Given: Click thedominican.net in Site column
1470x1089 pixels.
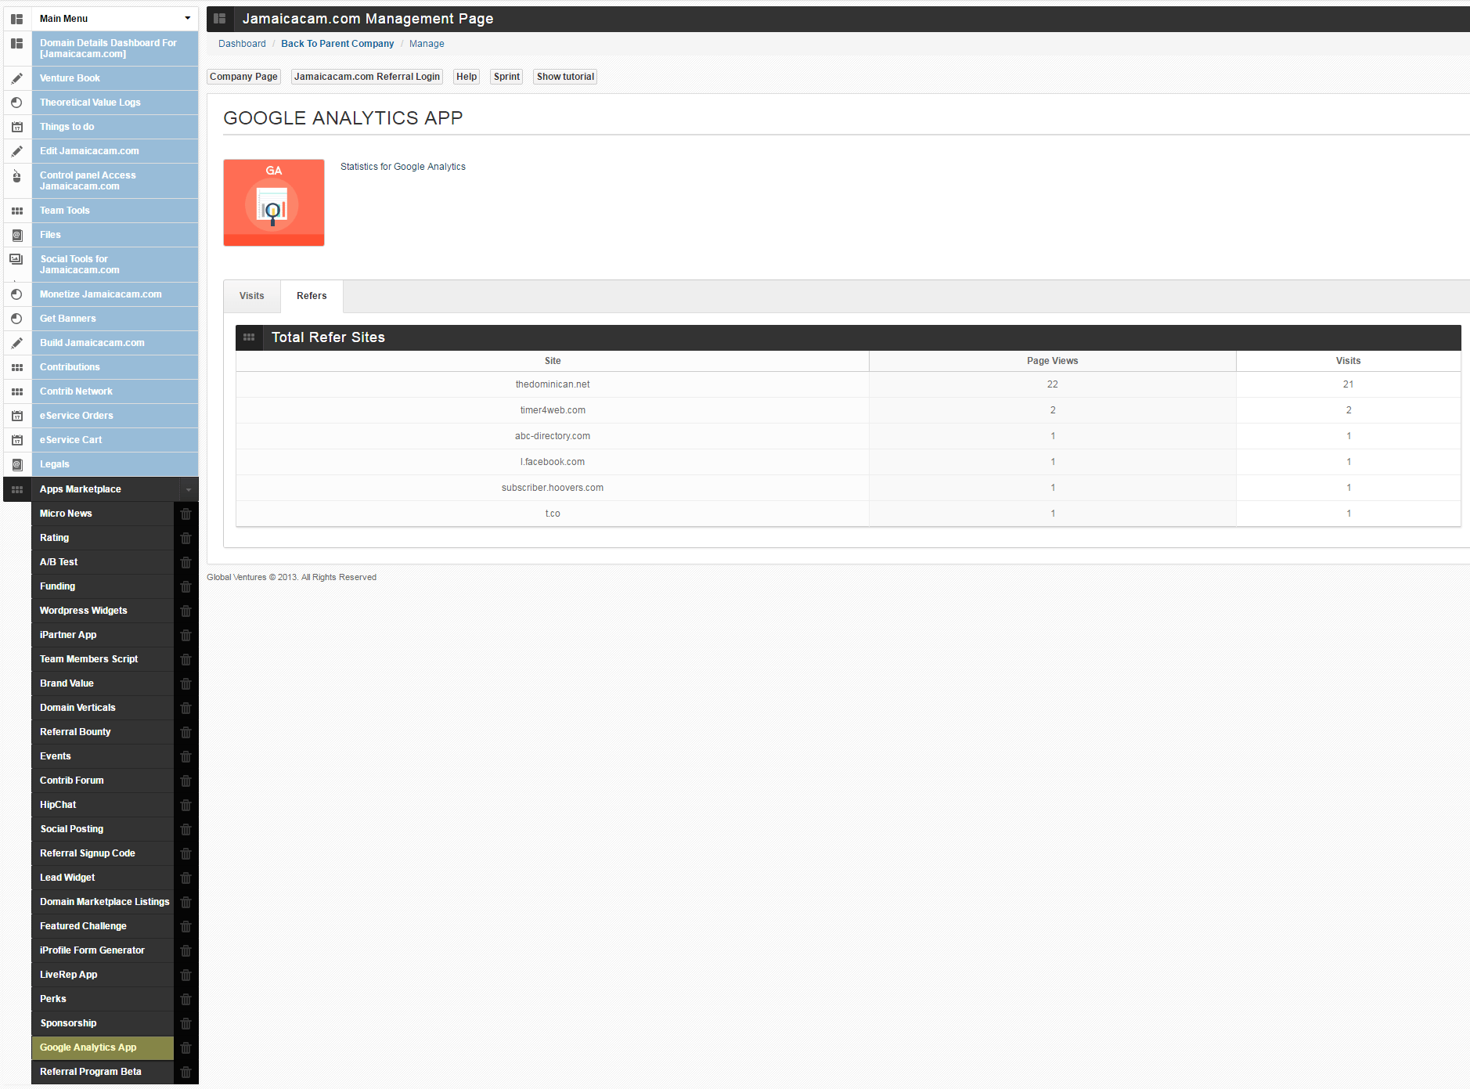Looking at the screenshot, I should 553,384.
